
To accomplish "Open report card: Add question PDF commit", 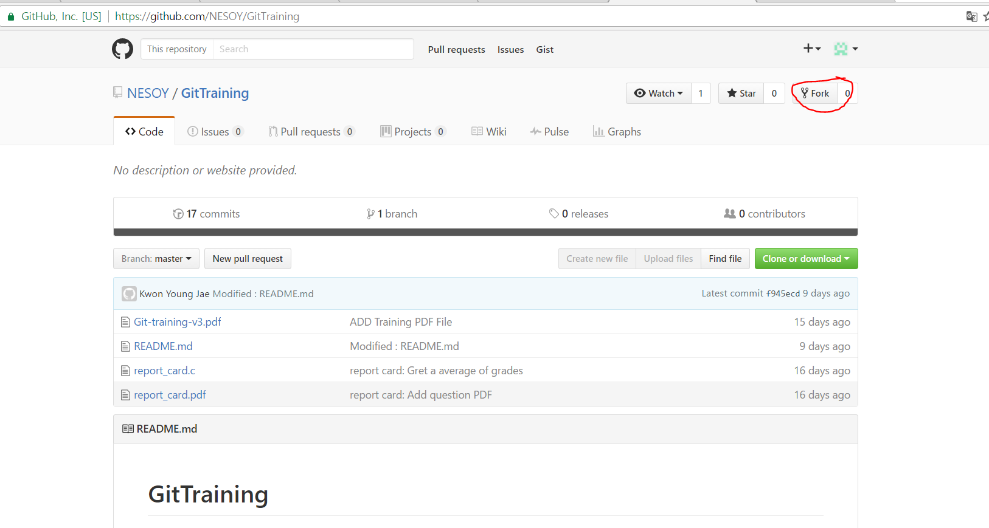I will [x=421, y=395].
